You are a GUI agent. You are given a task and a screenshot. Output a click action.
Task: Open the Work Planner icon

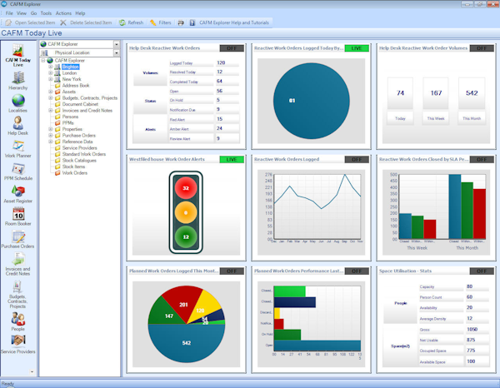point(18,146)
